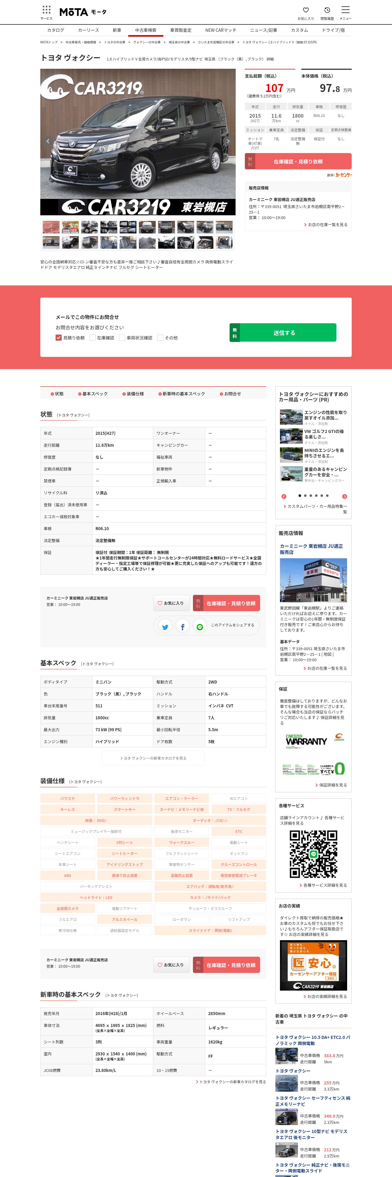Viewport: 392px width, 1177px height.
Task: Open MOTAトップ breadcrumb link
Action: [x=49, y=42]
